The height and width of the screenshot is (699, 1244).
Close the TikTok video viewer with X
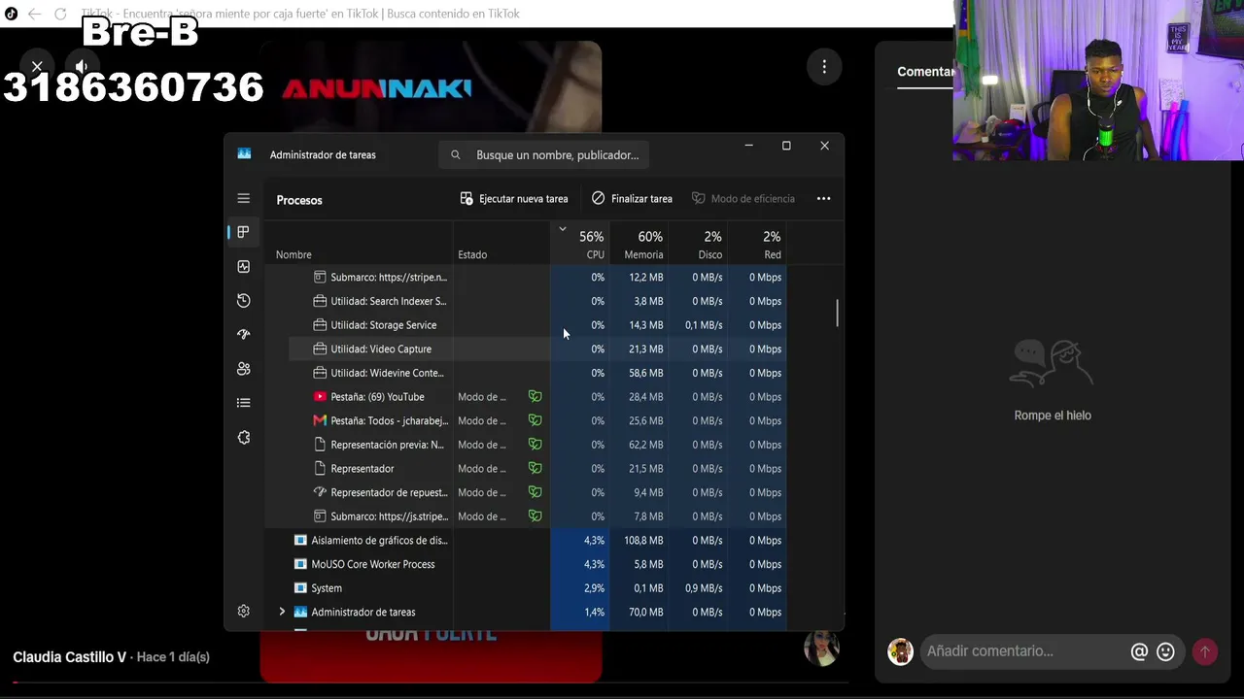click(37, 66)
